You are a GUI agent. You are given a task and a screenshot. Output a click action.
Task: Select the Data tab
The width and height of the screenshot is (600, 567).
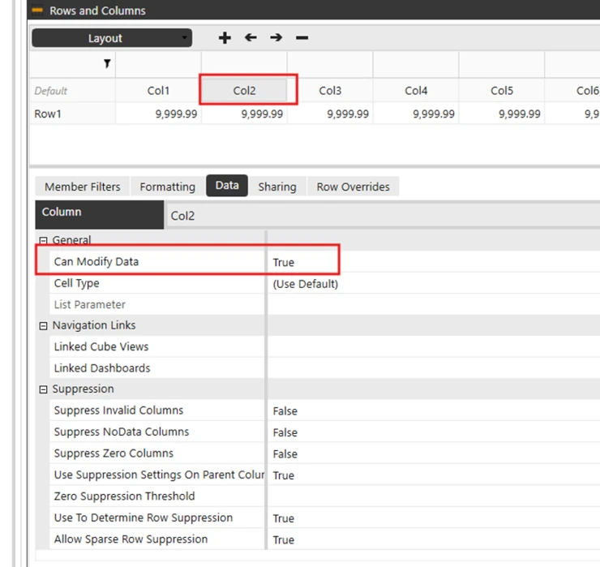pyautogui.click(x=227, y=186)
